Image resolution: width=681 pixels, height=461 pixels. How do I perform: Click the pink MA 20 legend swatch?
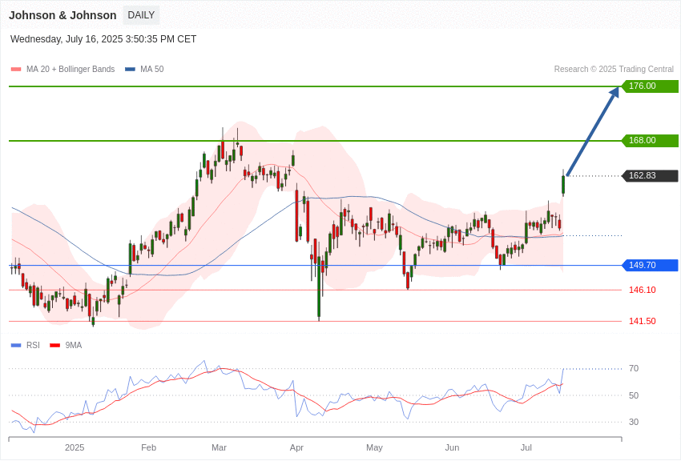tap(16, 70)
